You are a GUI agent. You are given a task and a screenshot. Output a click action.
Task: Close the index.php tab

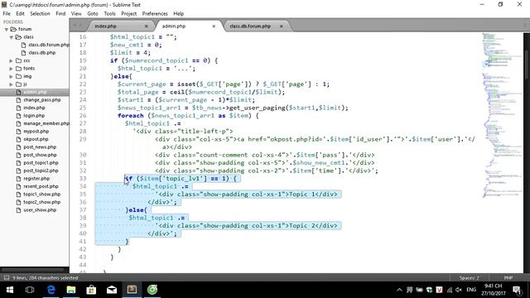[146, 26]
